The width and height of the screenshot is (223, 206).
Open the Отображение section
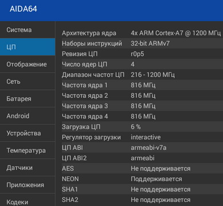point(28,64)
